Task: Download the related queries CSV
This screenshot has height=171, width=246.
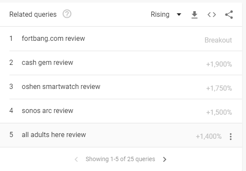Action: [x=194, y=15]
